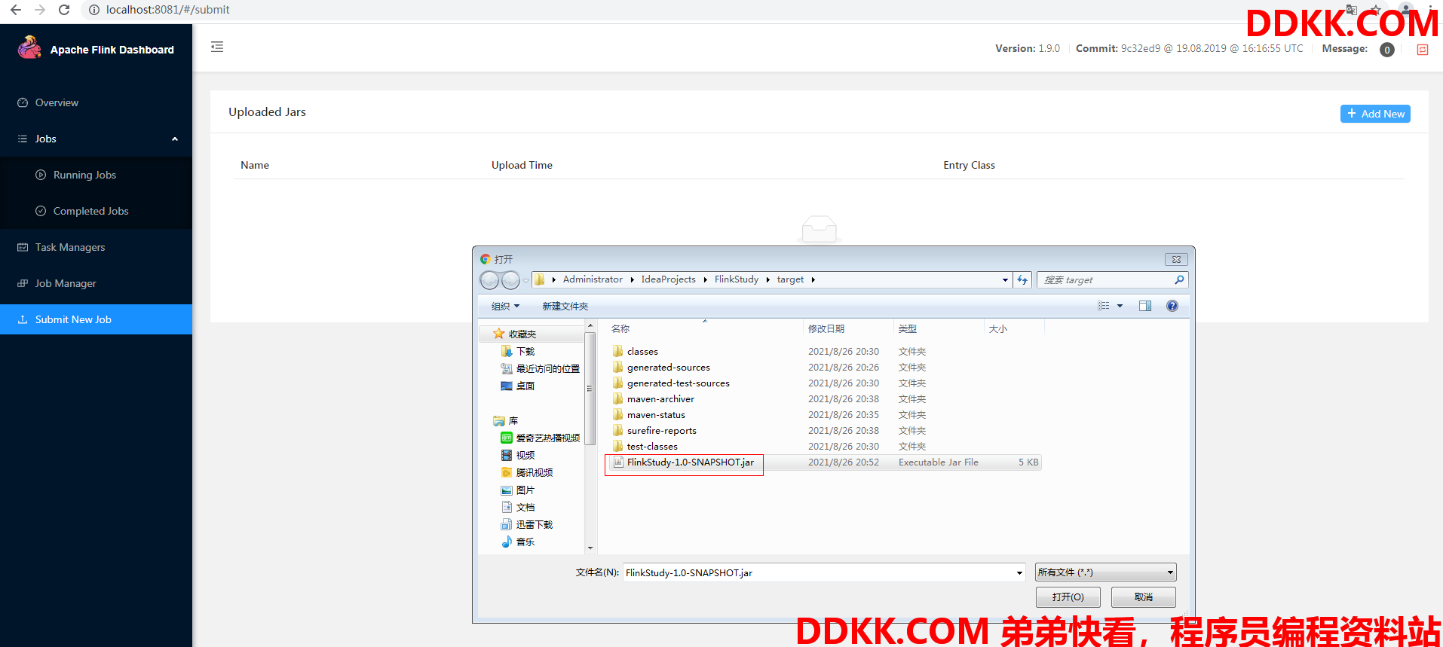The height and width of the screenshot is (647, 1443).
Task: Select the surefire-reports folder
Action: 661,431
